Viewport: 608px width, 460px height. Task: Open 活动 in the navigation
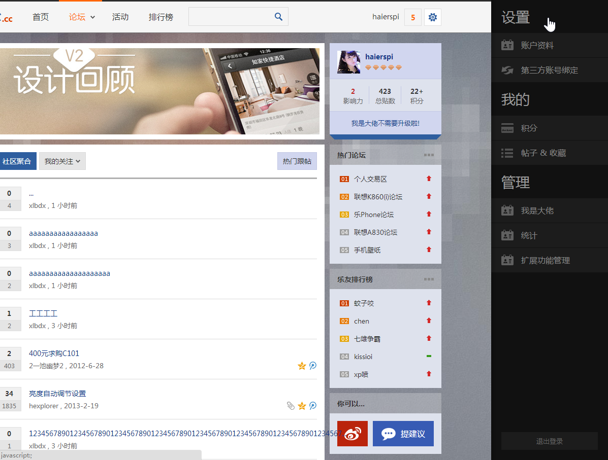point(120,17)
